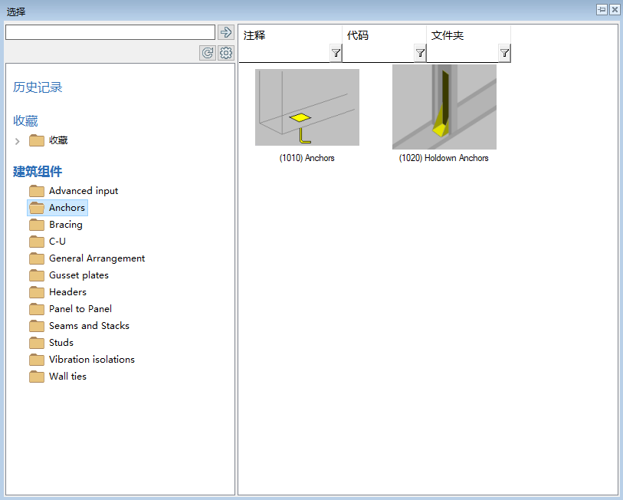Click the Advanced input folder icon
This screenshot has height=500, width=623.
coord(37,191)
